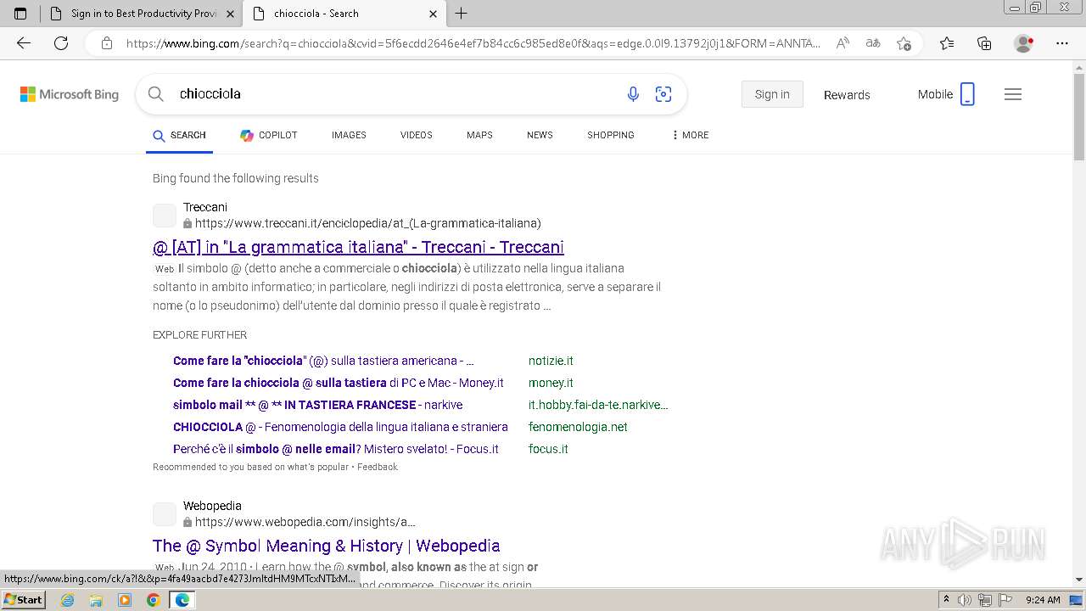
Task: Open the volume control in tray
Action: click(x=965, y=600)
